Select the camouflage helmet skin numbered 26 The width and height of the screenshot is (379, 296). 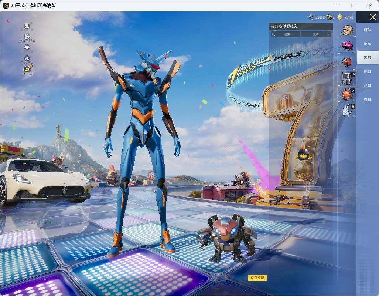click(x=347, y=30)
